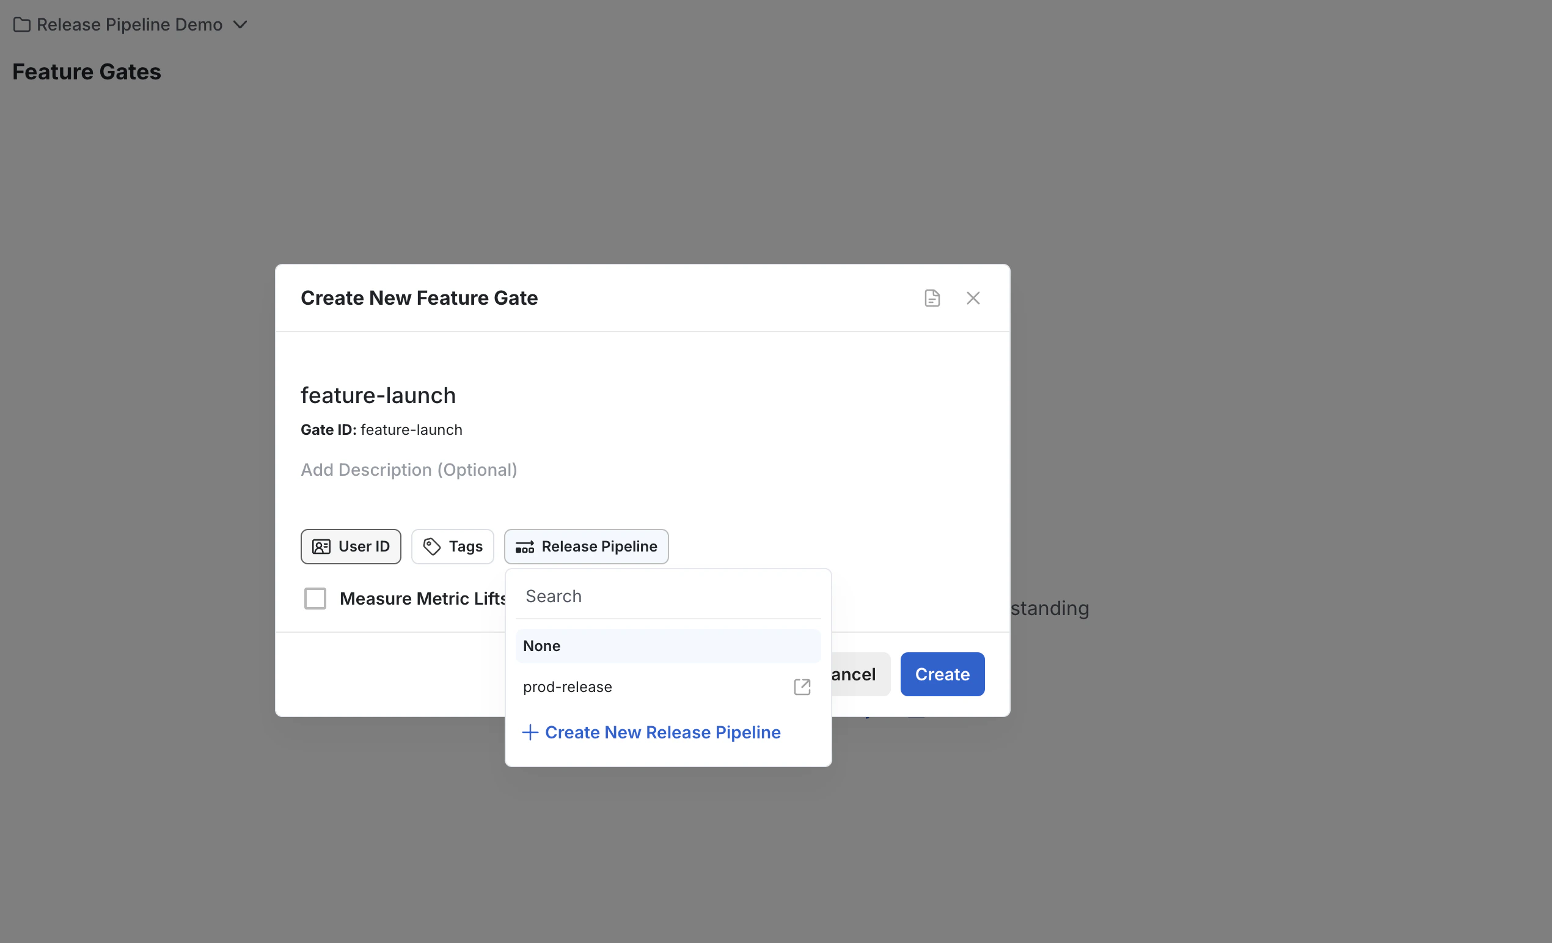Enable the Measure Metric Lifts checkbox
The height and width of the screenshot is (943, 1552).
pos(315,598)
